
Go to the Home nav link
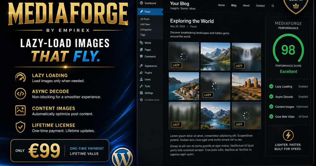click(221, 5)
